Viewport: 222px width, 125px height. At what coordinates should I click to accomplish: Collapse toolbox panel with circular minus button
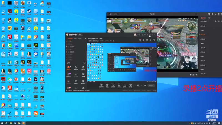[85, 63]
